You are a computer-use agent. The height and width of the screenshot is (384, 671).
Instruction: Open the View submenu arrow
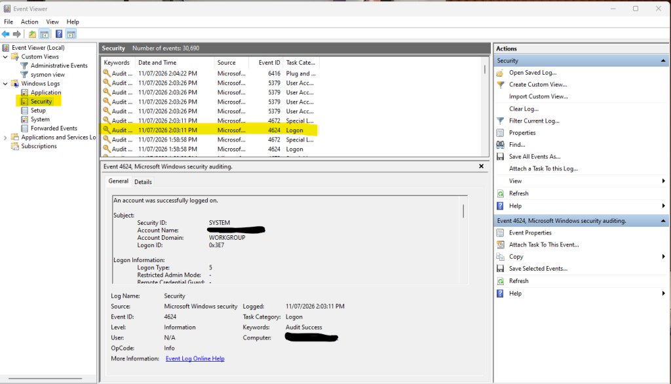[663, 181]
